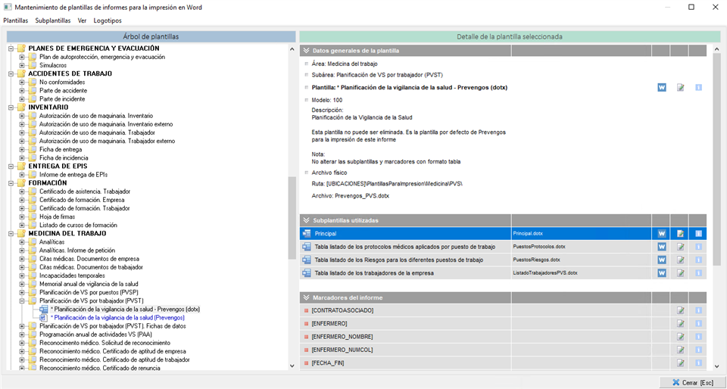Screen dimensions: 727x389
Task: Open the Logotipos menu
Action: pos(108,20)
